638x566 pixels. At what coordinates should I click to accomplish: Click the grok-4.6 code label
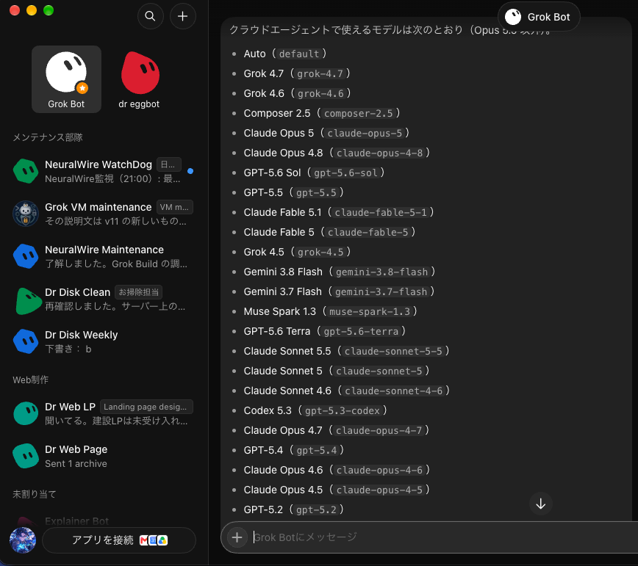[x=320, y=94]
